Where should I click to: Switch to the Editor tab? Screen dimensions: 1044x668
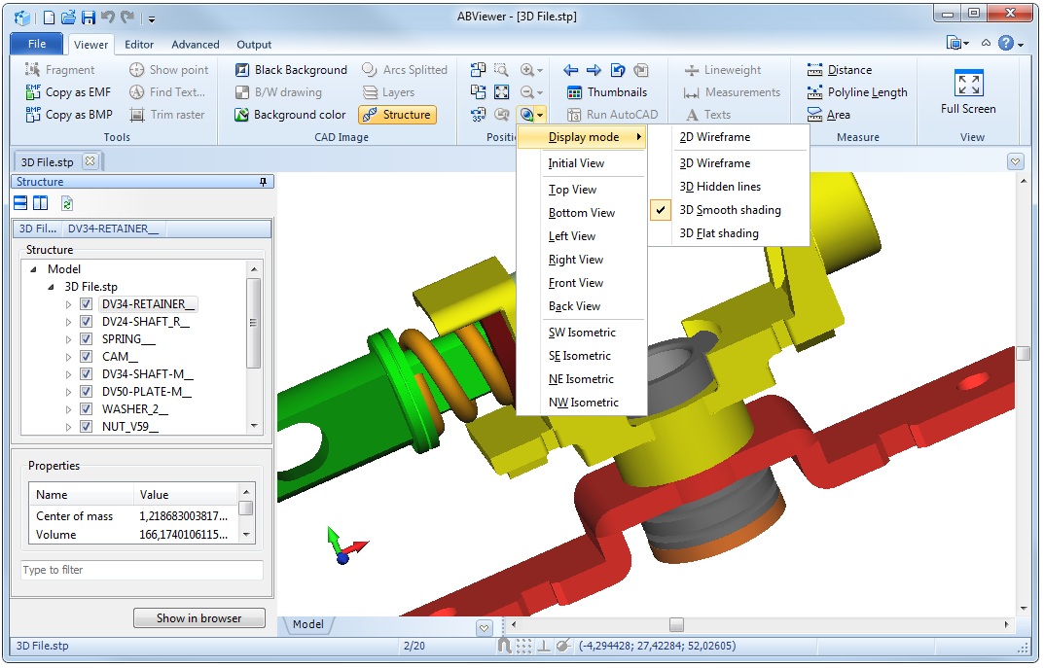coord(139,44)
